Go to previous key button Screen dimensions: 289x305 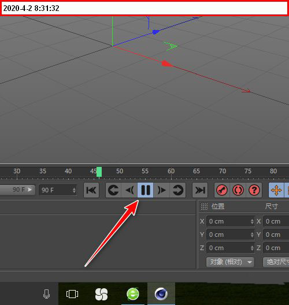113,190
